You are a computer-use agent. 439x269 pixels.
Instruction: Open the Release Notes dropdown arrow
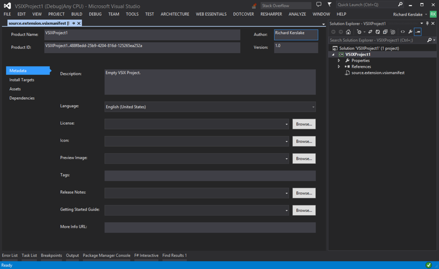point(287,193)
